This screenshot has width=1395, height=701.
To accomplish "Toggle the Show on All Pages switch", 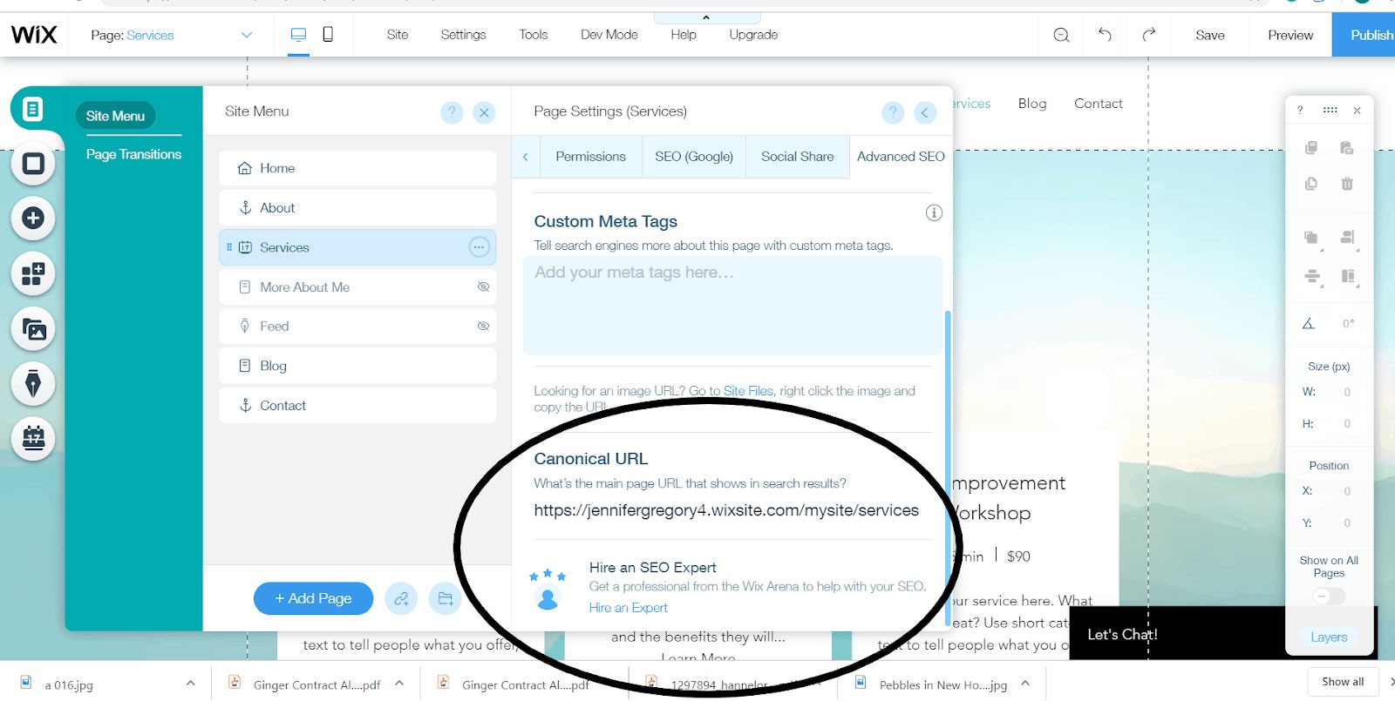I will point(1329,596).
